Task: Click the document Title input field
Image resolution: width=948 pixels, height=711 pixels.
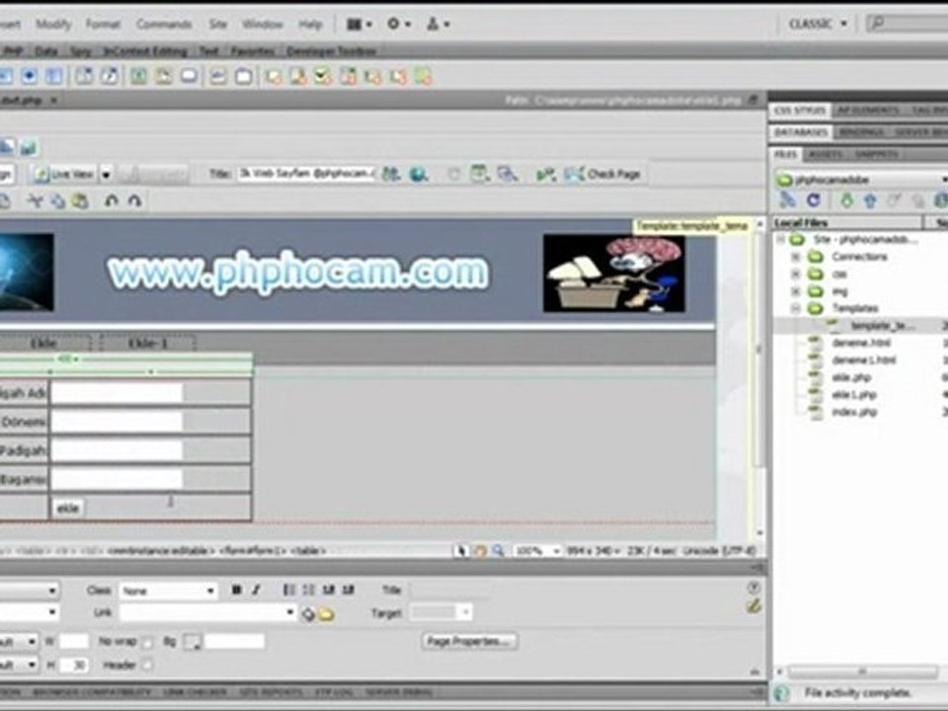Action: (x=306, y=174)
